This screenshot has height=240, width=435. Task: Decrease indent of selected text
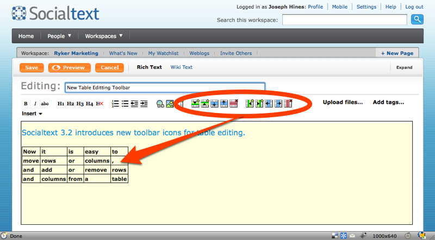click(134, 104)
